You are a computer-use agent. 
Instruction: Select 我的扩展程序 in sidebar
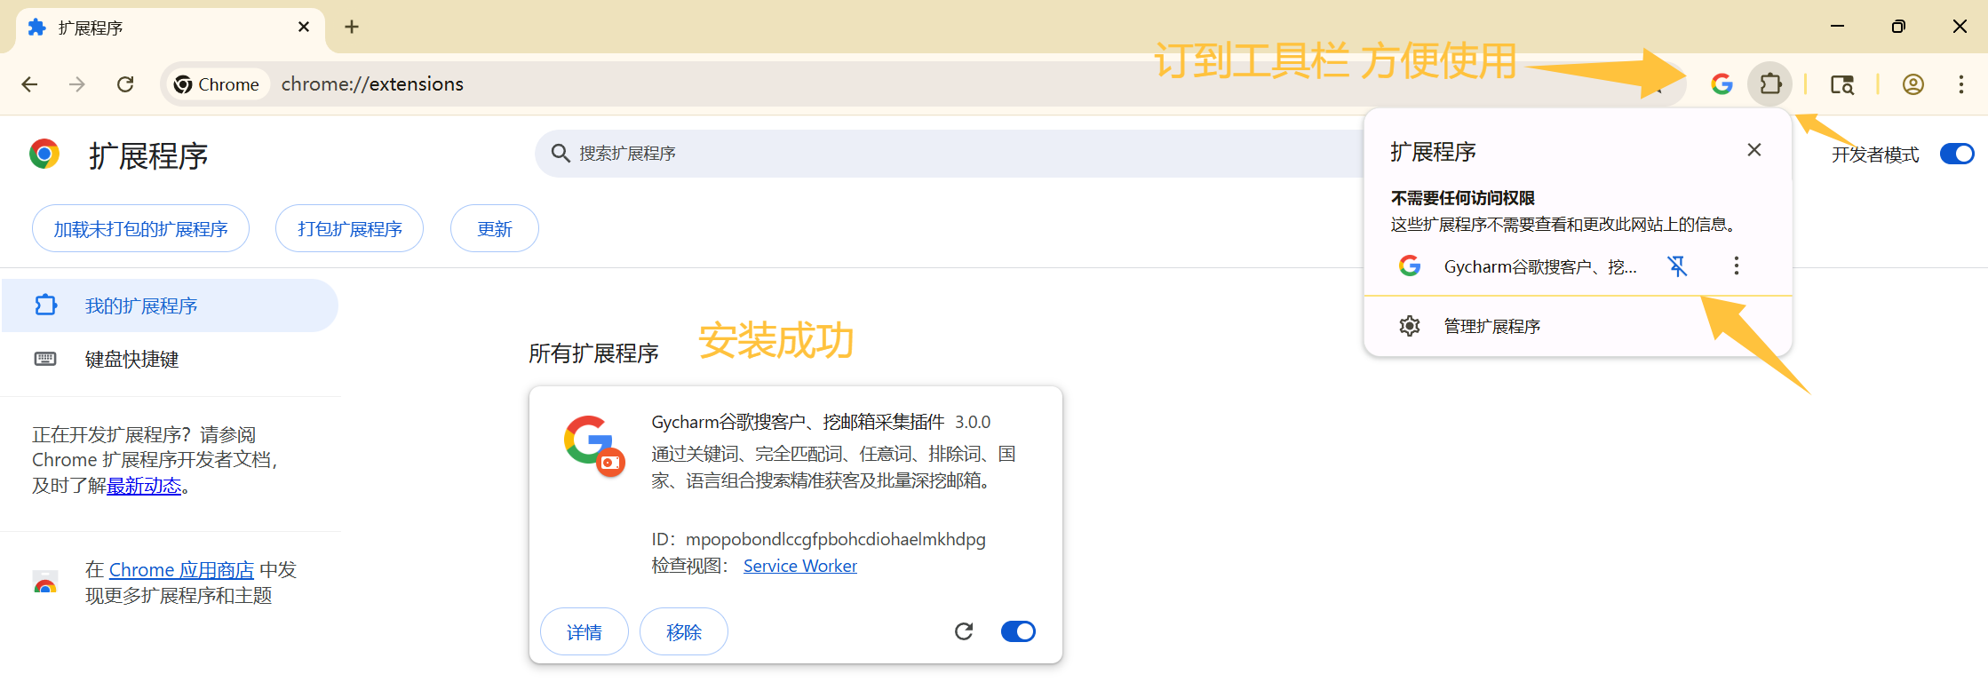pyautogui.click(x=169, y=305)
